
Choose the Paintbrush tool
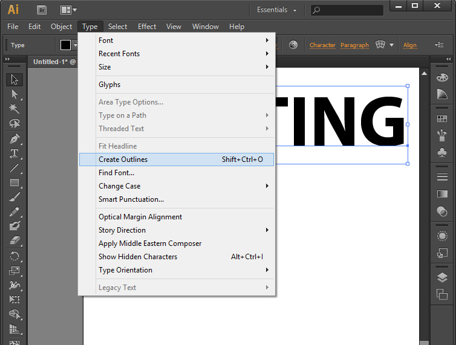[x=15, y=198]
